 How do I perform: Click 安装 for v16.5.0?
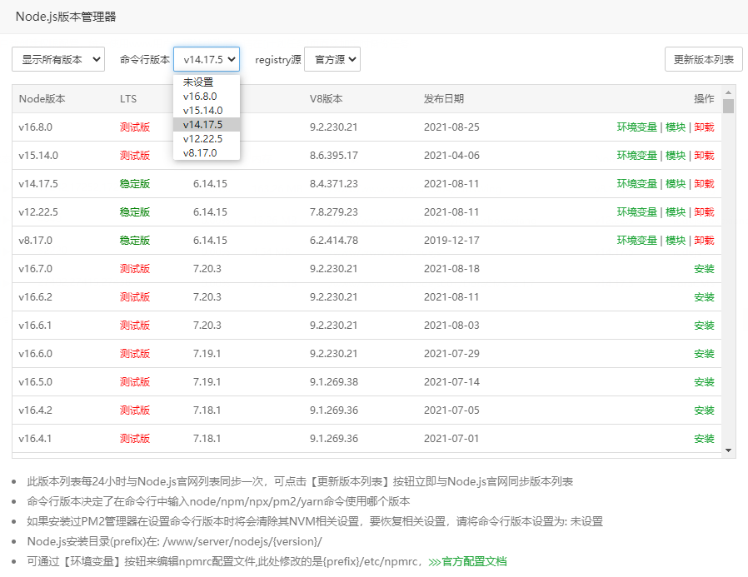(704, 382)
